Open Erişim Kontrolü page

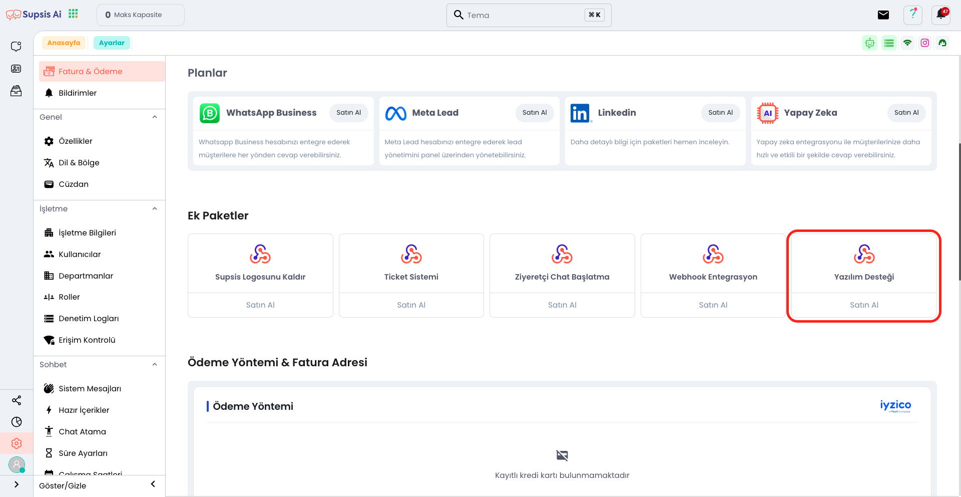point(102,340)
